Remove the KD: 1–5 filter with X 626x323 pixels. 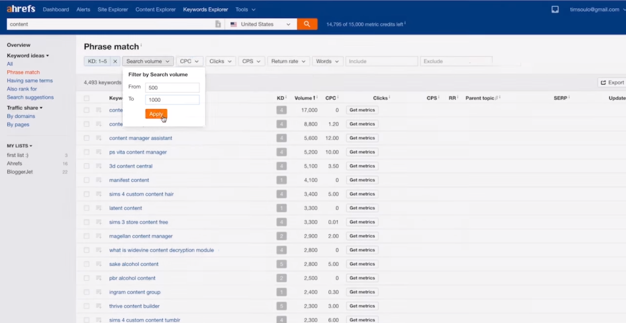115,61
